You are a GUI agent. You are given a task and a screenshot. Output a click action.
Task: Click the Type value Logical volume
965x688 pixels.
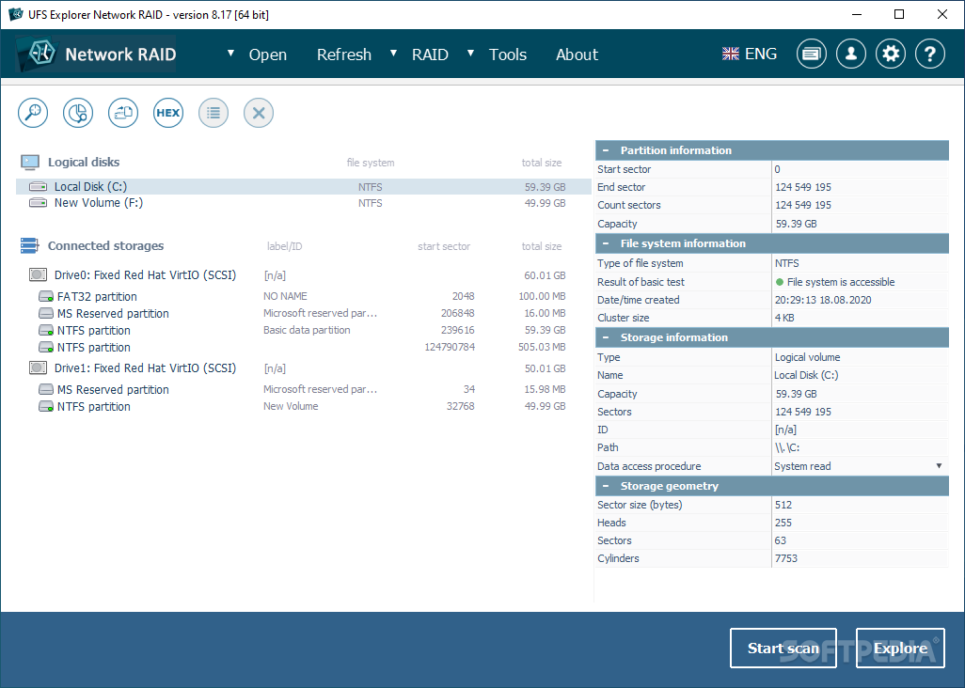pos(807,357)
